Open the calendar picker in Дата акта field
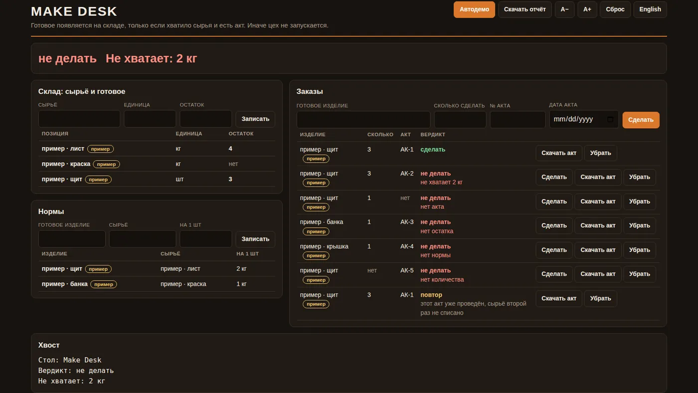698x393 pixels. 610,120
